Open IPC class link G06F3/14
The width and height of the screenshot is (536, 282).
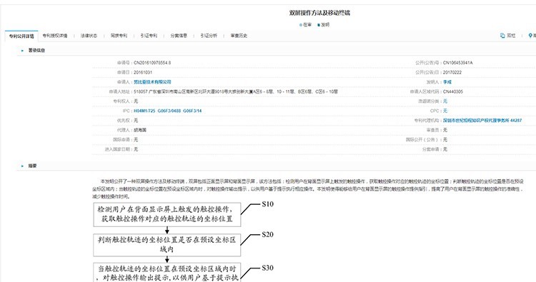[x=192, y=111]
